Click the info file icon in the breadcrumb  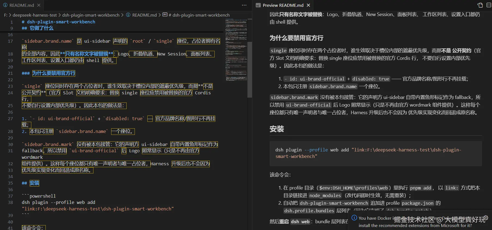(x=128, y=15)
